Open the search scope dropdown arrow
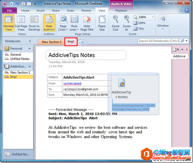This screenshot has width=193, height=163. pos(187,41)
